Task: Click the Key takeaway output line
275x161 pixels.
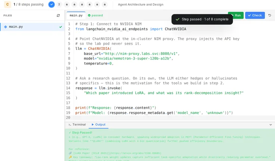Action: coord(169,157)
